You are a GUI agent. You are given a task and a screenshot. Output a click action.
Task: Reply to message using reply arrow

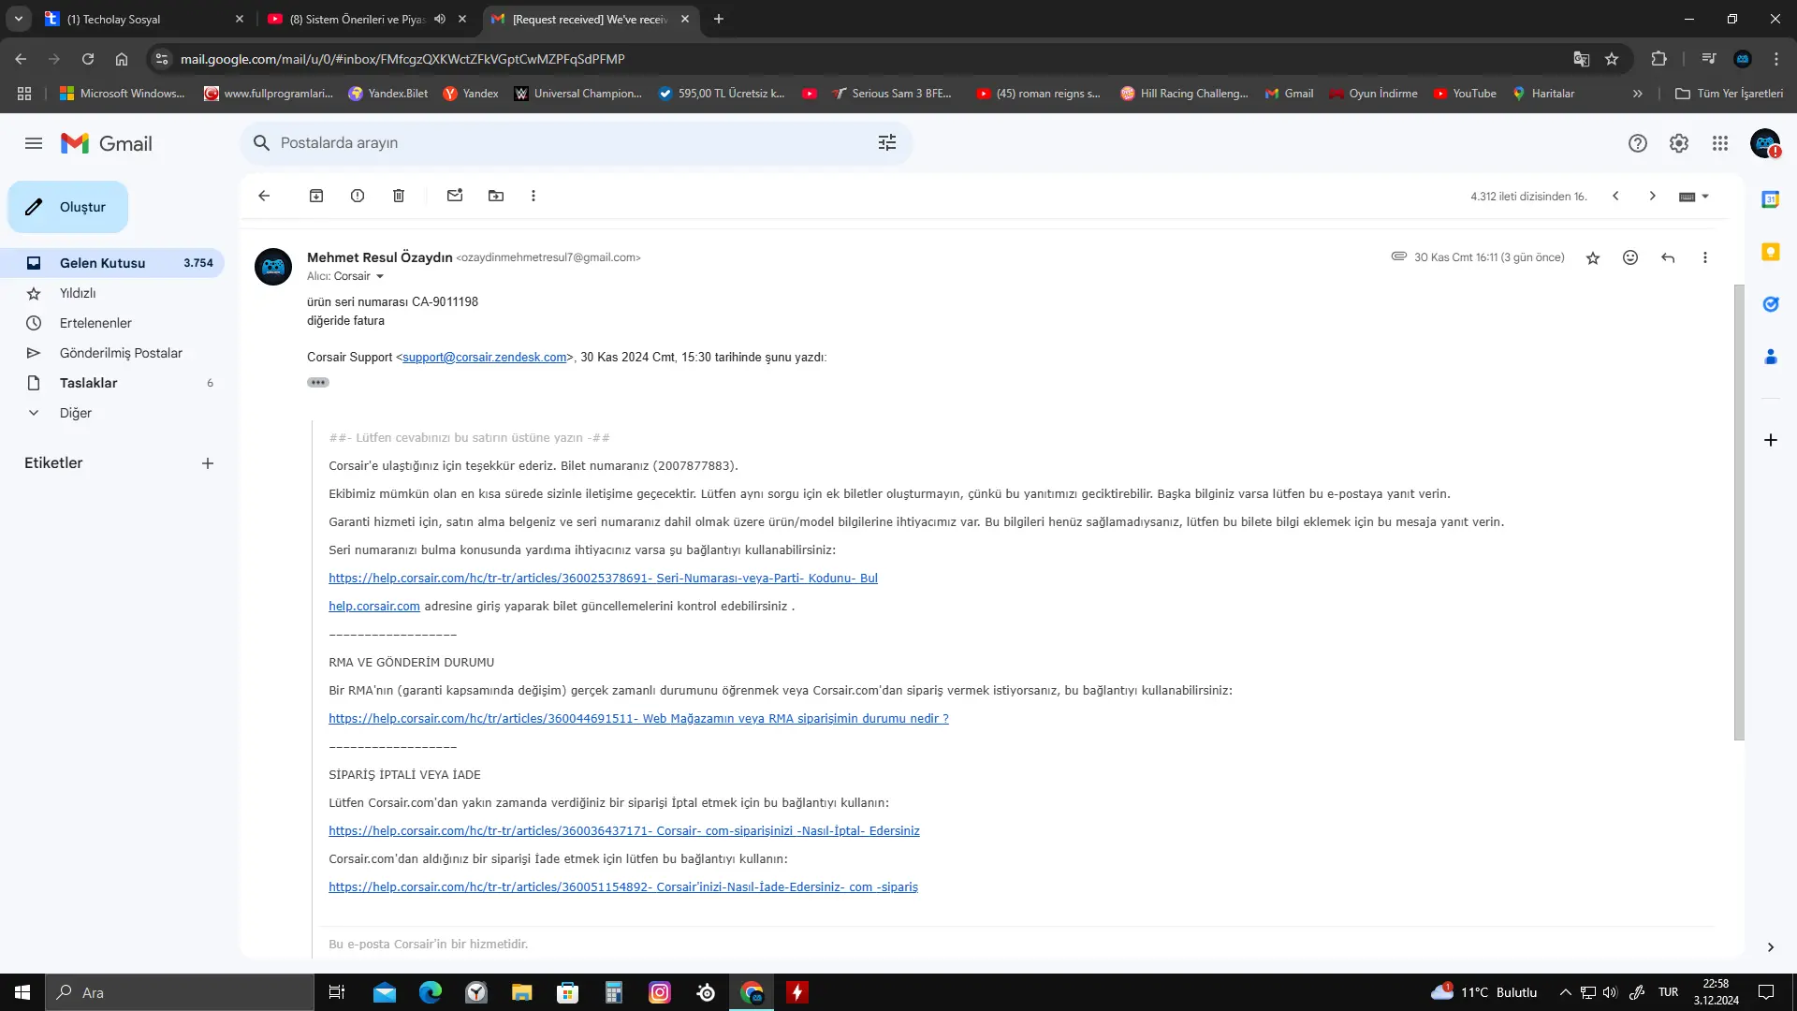click(1668, 257)
